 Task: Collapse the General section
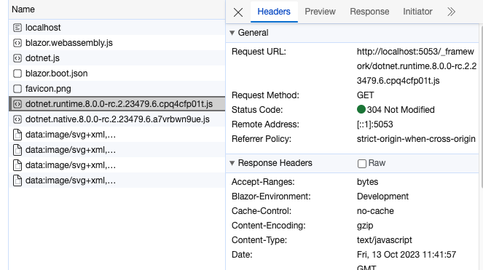(x=232, y=33)
